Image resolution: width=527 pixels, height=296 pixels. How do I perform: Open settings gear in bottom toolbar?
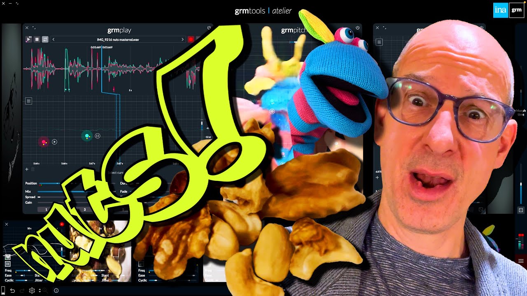tap(32, 291)
